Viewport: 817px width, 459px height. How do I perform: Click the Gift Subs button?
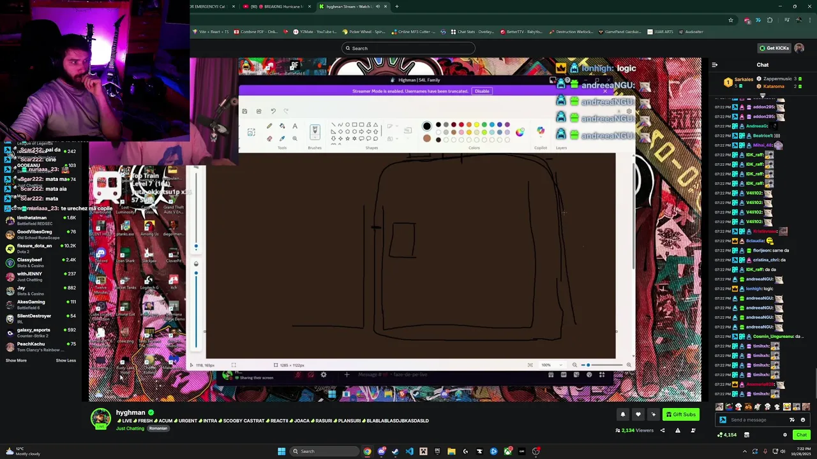pos(680,414)
